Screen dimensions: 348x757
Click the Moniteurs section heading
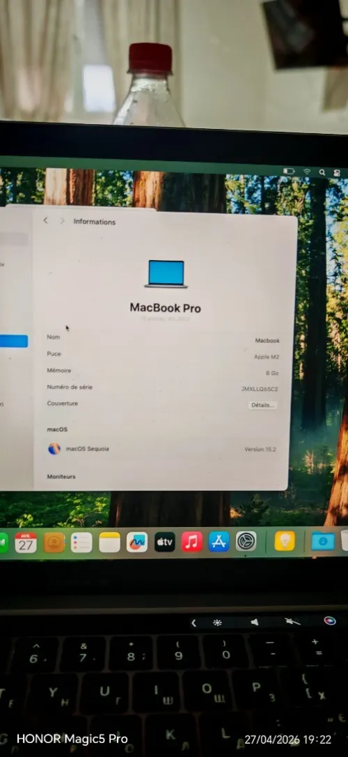pyautogui.click(x=61, y=477)
